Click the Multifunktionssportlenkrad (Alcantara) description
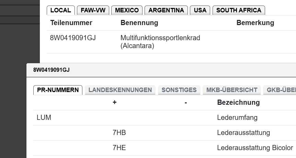The width and height of the screenshot is (296, 158). tap(160, 42)
